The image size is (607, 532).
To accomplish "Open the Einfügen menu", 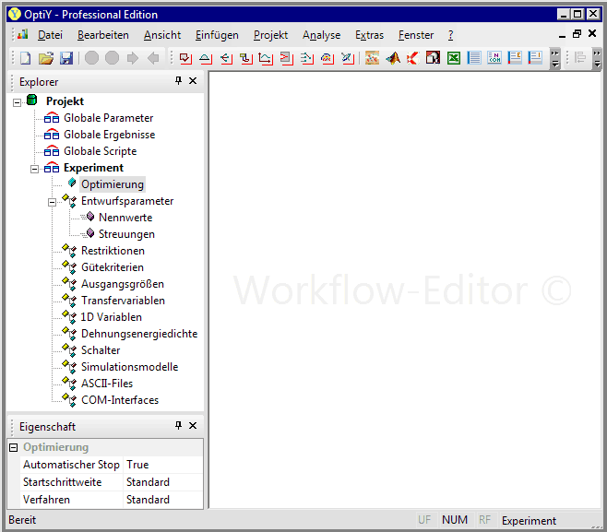I will tap(219, 35).
